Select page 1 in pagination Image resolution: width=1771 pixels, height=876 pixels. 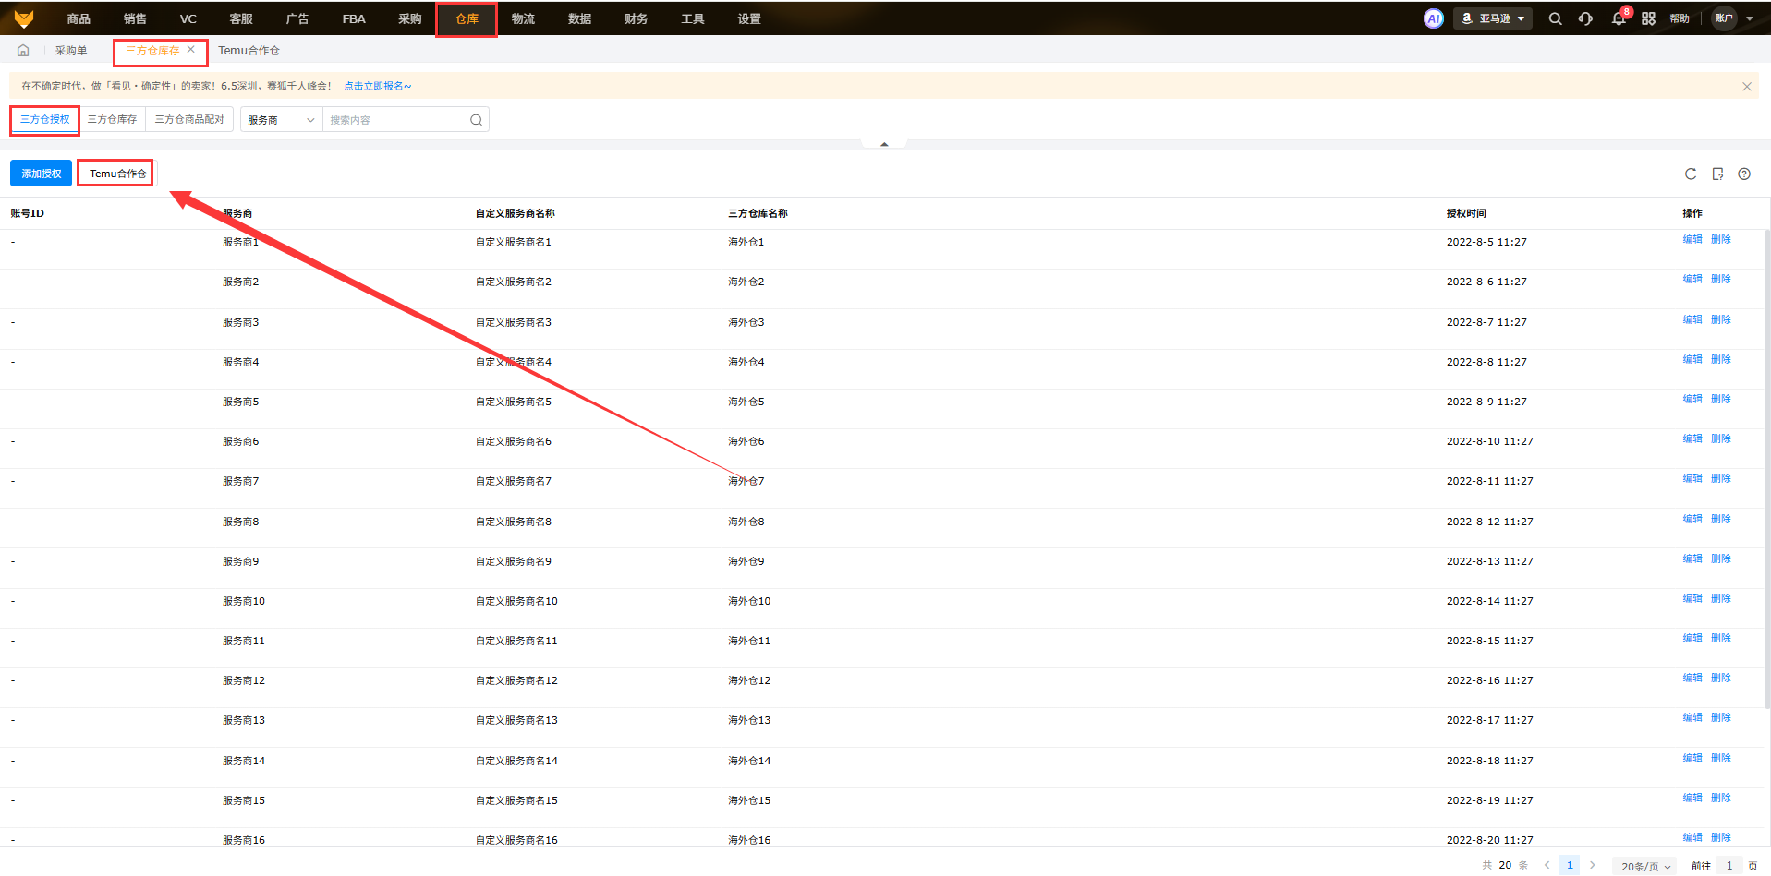pos(1570,865)
